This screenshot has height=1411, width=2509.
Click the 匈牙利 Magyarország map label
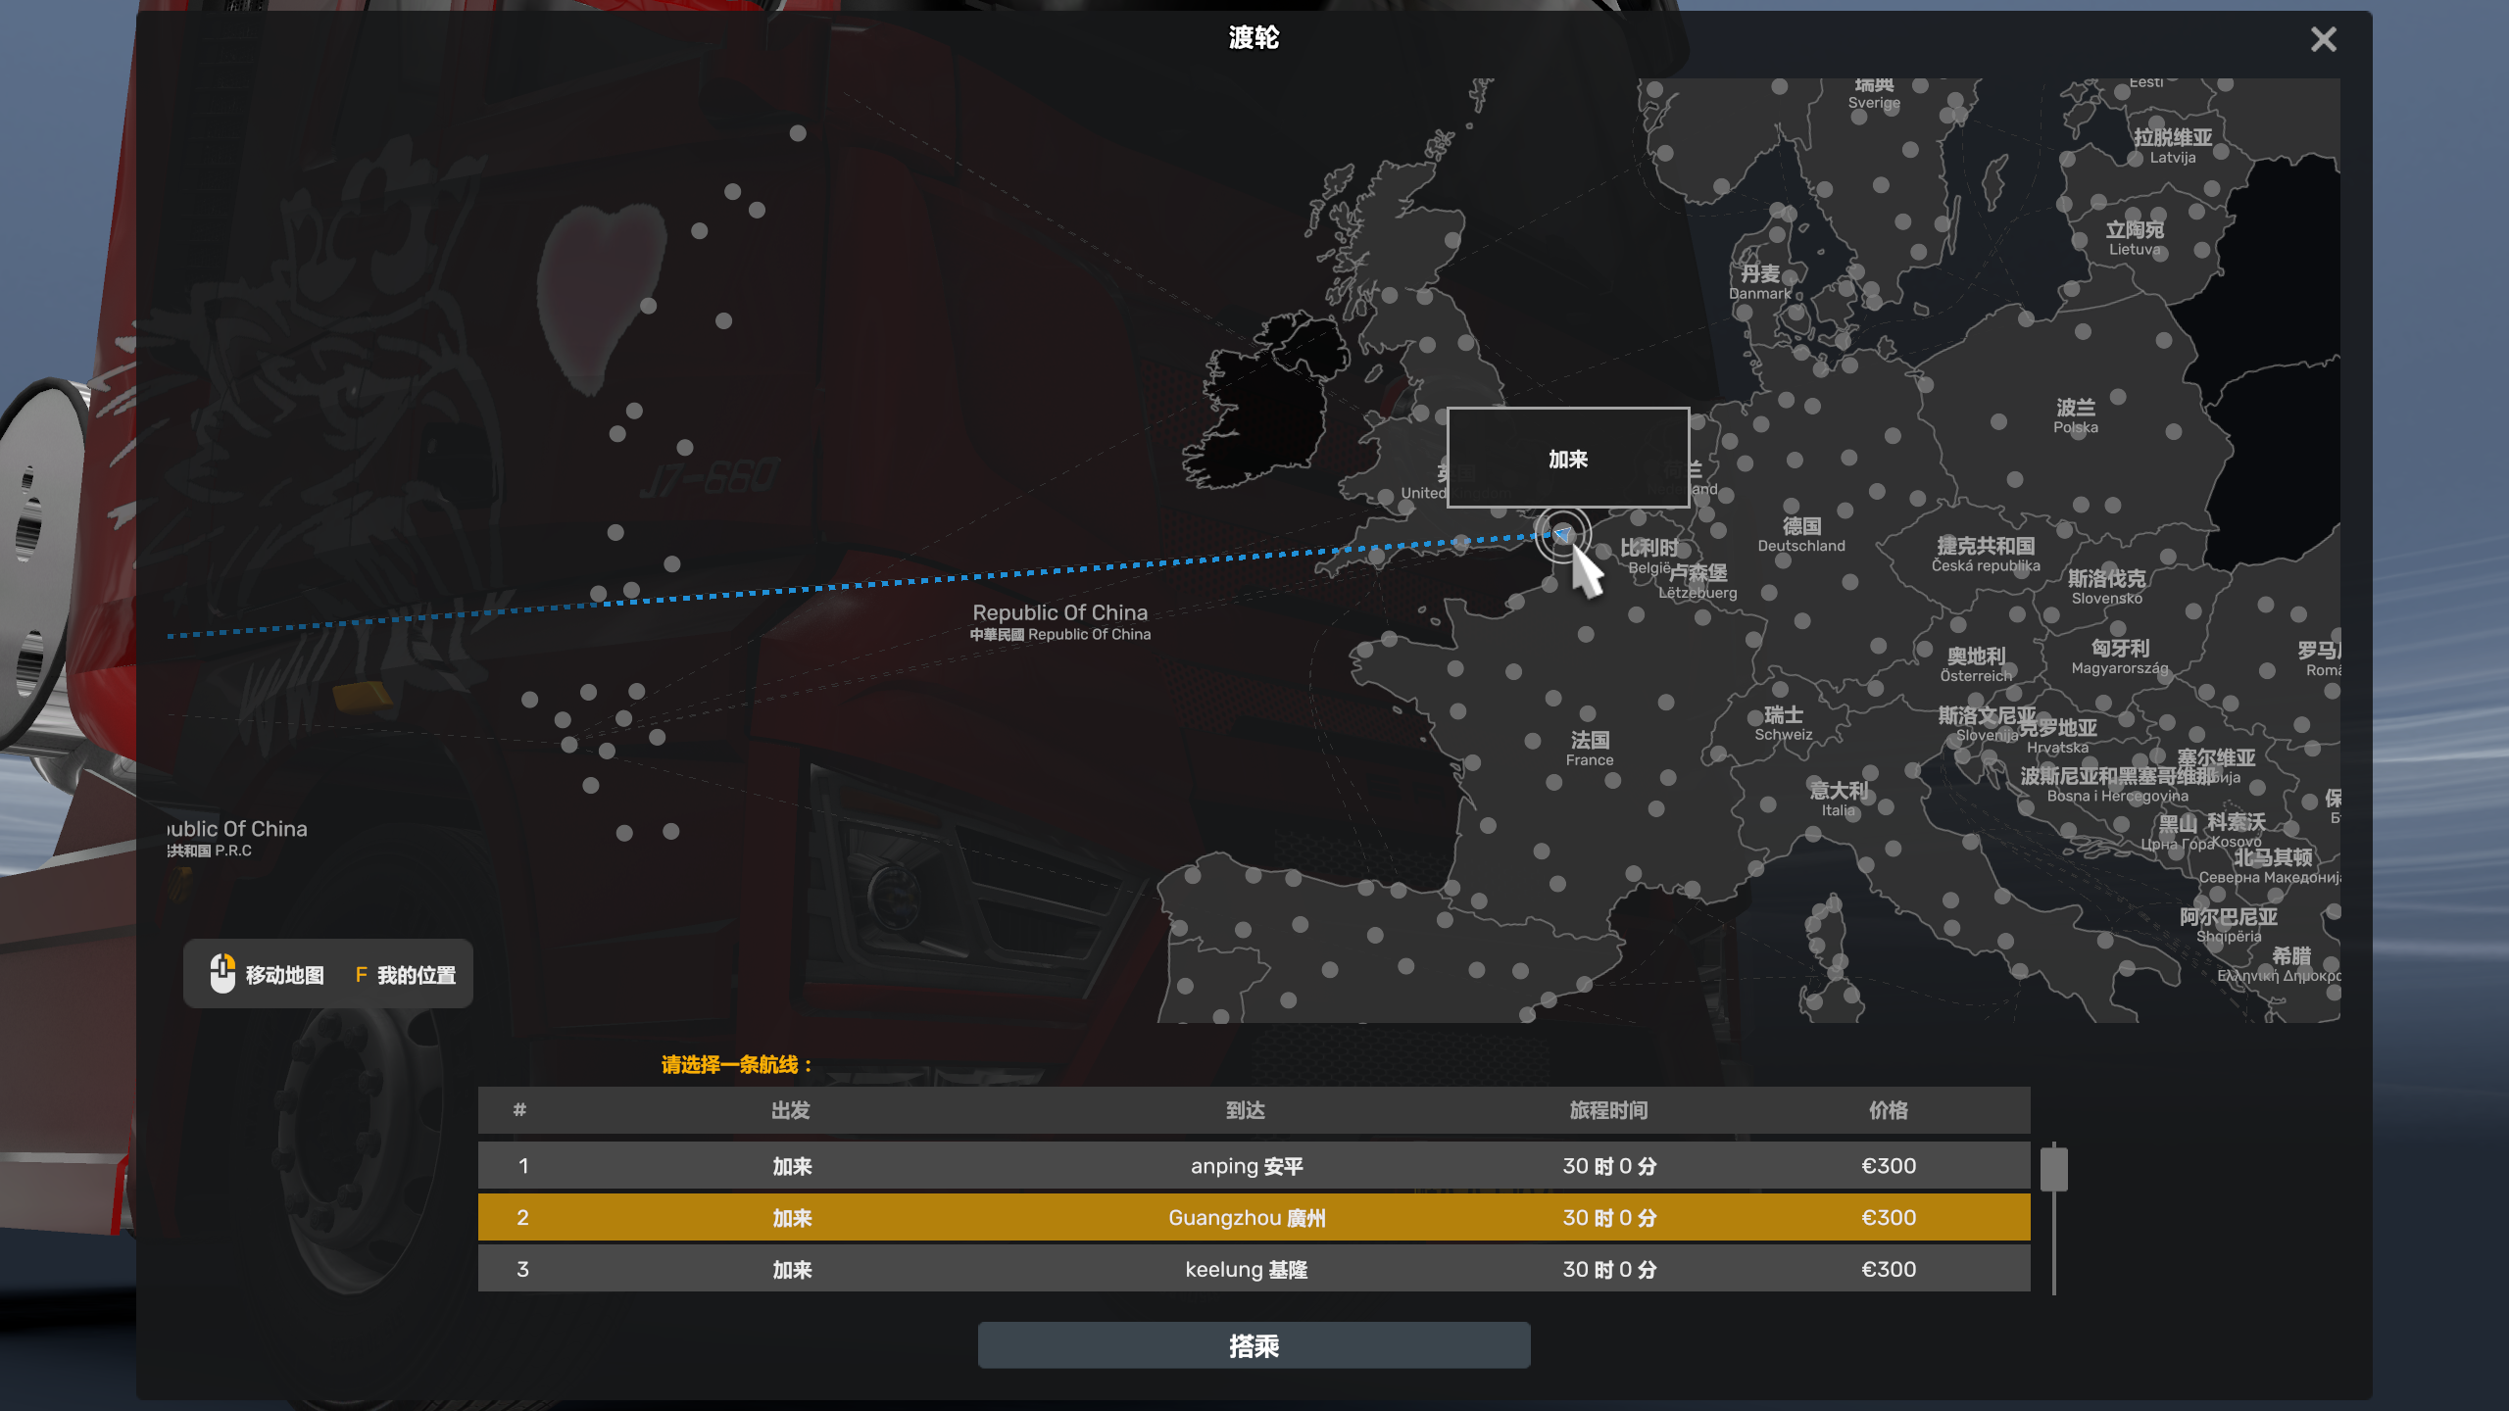(x=2120, y=657)
